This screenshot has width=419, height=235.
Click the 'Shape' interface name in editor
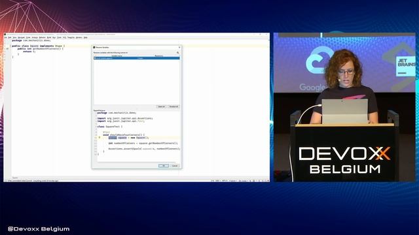[58, 46]
